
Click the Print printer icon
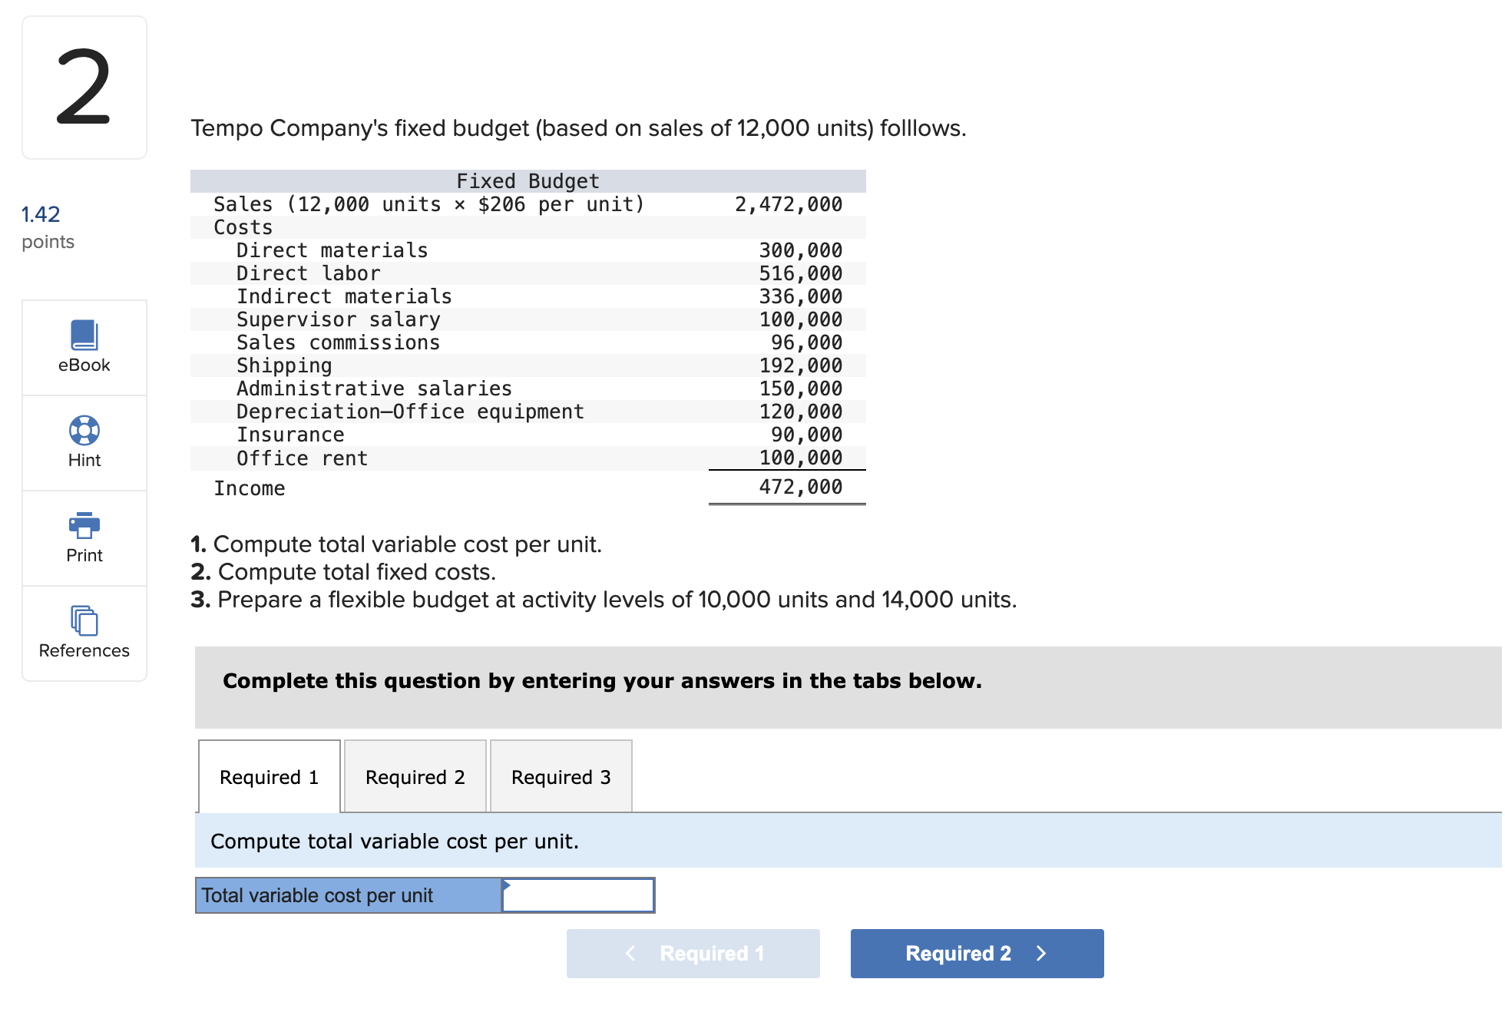click(84, 525)
